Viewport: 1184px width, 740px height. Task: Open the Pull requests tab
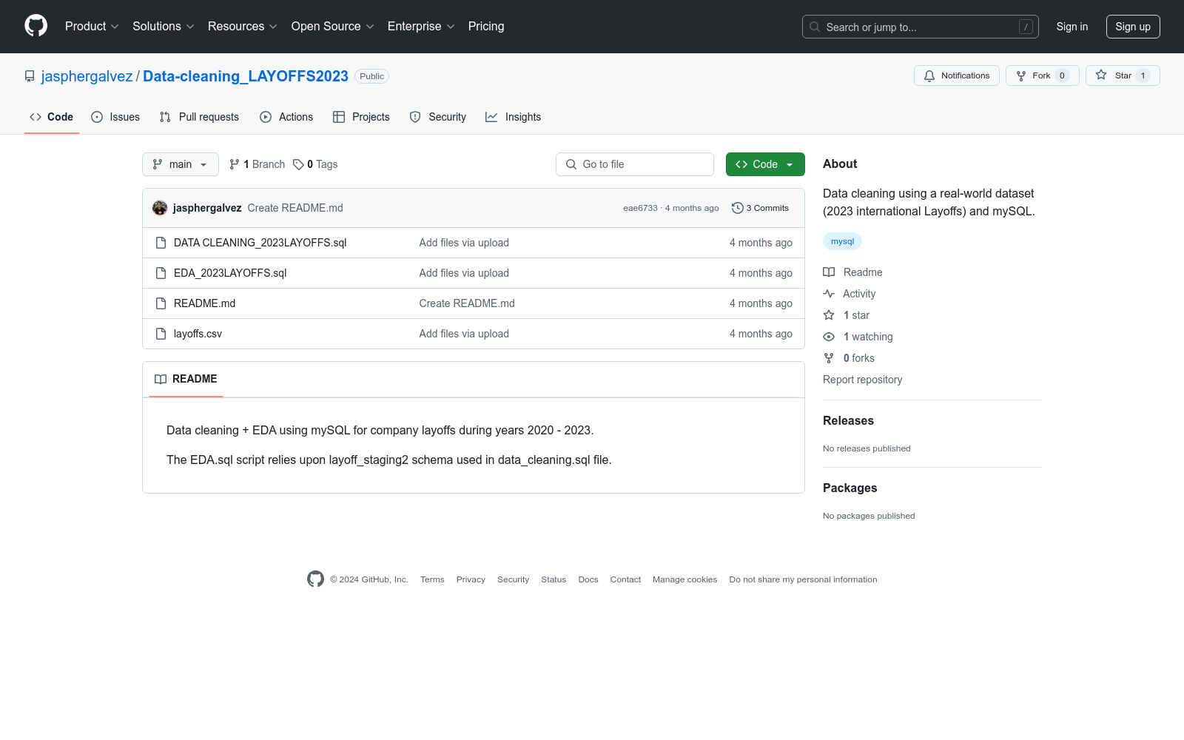199,117
